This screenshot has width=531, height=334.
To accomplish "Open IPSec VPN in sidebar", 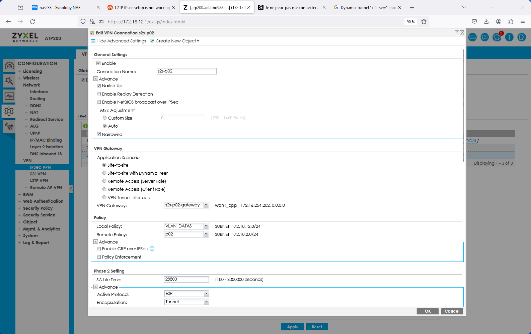I will [40, 167].
